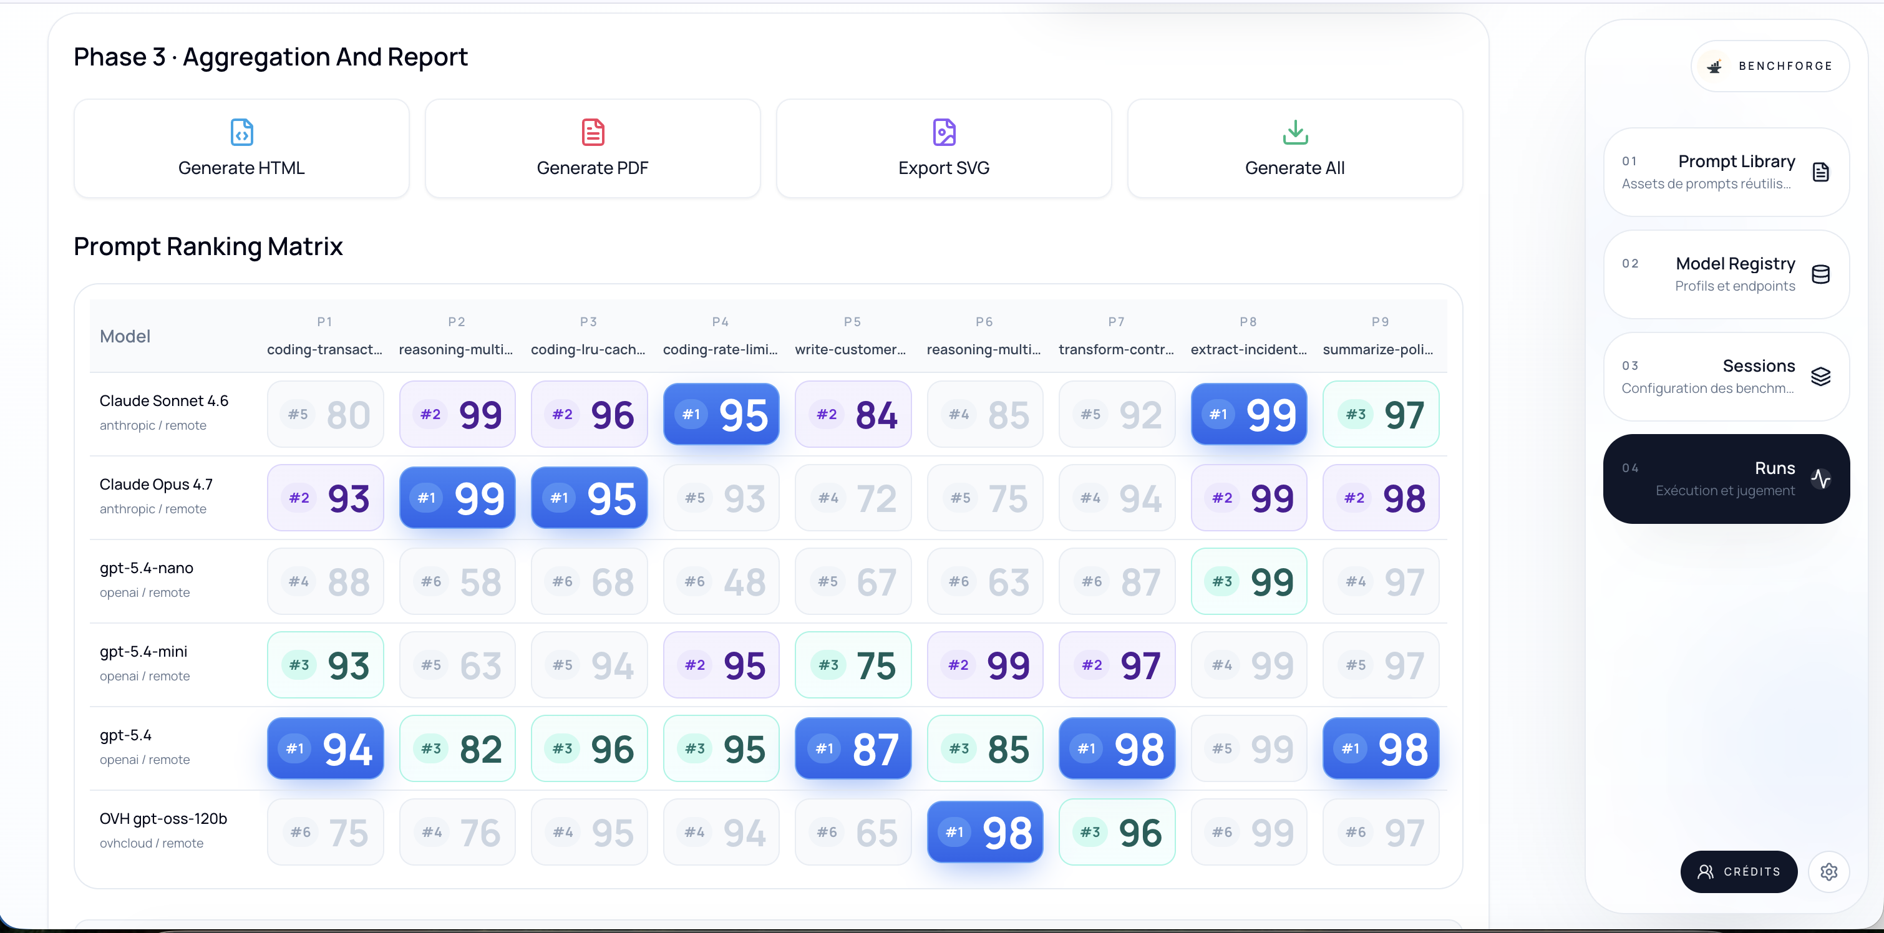Screen dimensions: 1884x933
Task: Click the P8 extract-incident... column header
Action: click(1248, 336)
